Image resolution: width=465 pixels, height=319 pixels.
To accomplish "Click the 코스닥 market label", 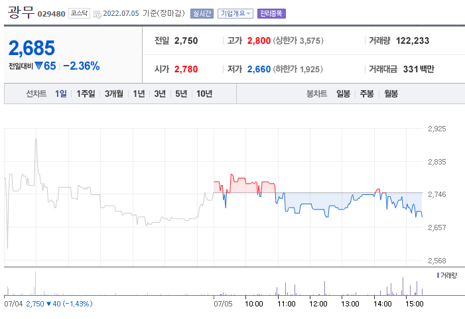I will 79,13.
